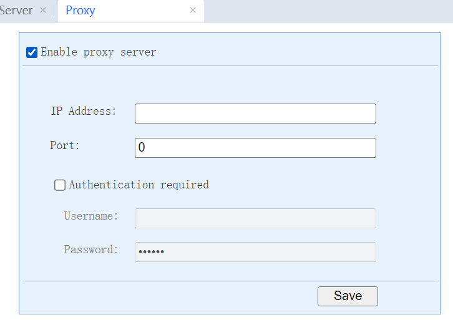Click the separator between Server and Proxy tabs

(x=54, y=11)
